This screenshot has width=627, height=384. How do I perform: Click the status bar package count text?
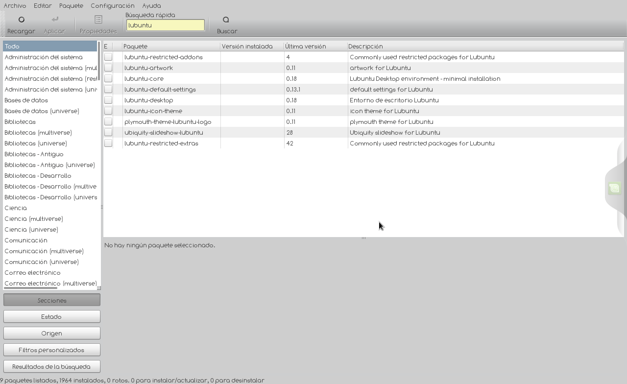(x=132, y=380)
